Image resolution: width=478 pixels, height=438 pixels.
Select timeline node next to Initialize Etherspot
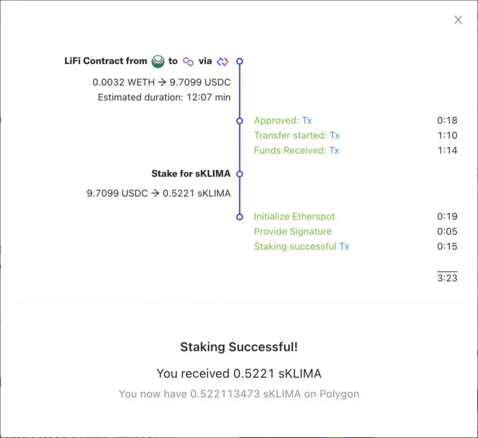click(239, 217)
